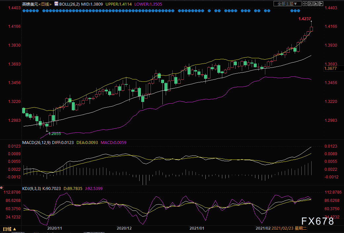Click the DEA:0.0093 value

click(x=87, y=143)
